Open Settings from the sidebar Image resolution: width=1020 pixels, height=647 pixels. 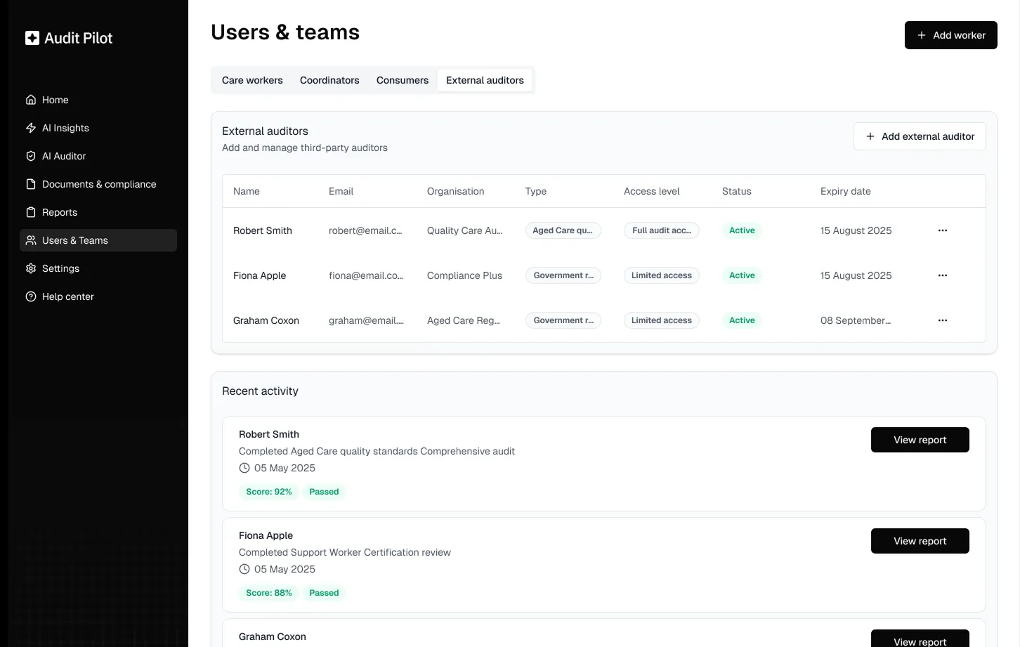click(98, 268)
